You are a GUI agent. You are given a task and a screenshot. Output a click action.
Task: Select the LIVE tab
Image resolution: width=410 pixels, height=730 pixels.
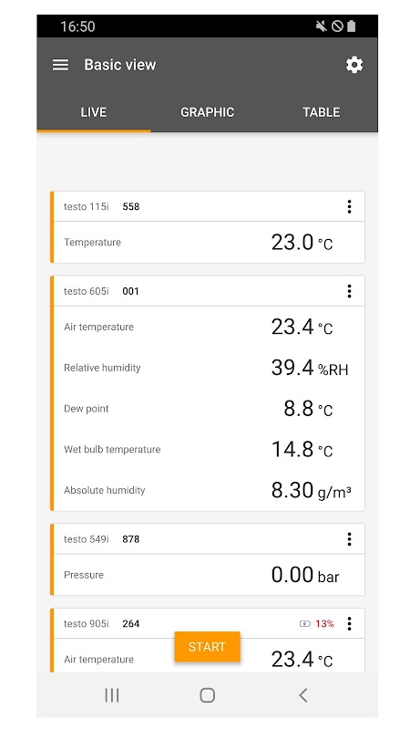(94, 112)
